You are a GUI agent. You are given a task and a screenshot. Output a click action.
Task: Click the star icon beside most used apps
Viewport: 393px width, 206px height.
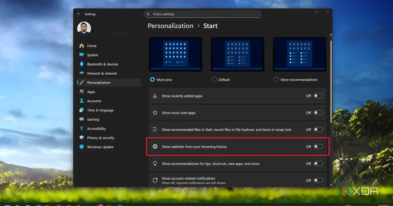[x=155, y=113]
